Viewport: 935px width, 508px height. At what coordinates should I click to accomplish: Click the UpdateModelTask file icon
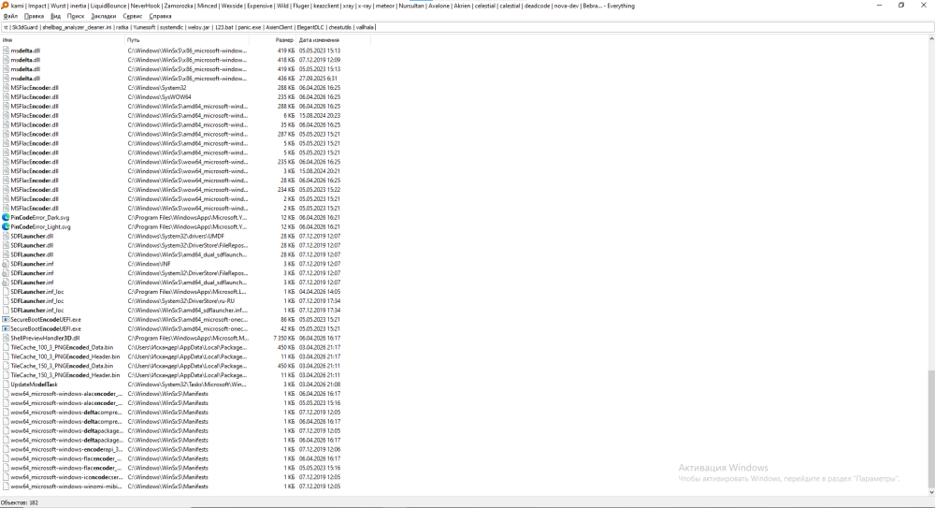[x=6, y=385]
